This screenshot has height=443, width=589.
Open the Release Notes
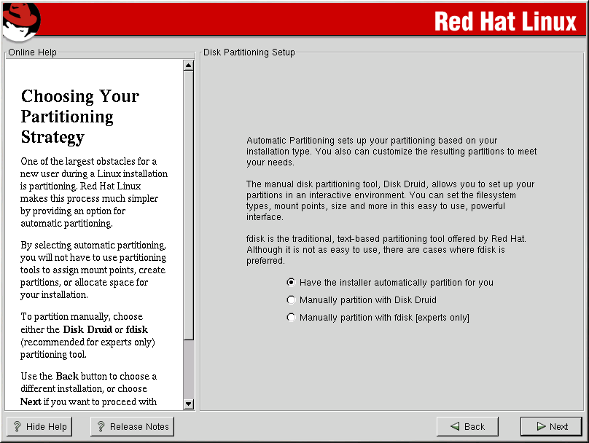pyautogui.click(x=132, y=427)
